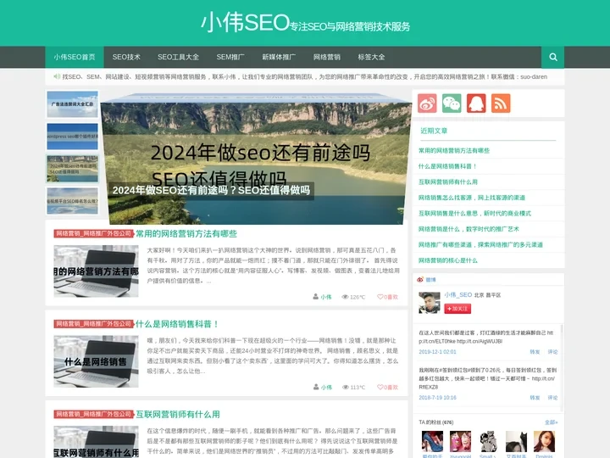Open the 新媒体推广 menu item

(x=279, y=58)
